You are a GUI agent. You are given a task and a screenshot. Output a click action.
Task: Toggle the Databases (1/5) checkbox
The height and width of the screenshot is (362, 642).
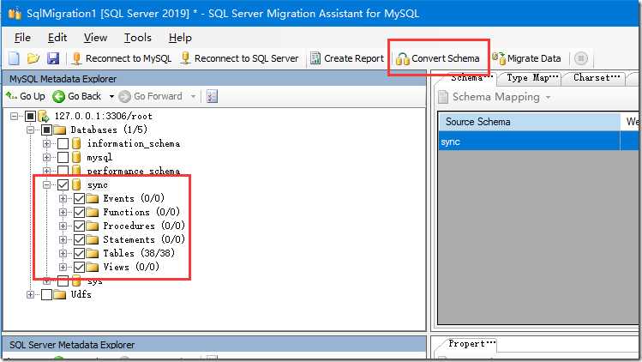click(46, 130)
